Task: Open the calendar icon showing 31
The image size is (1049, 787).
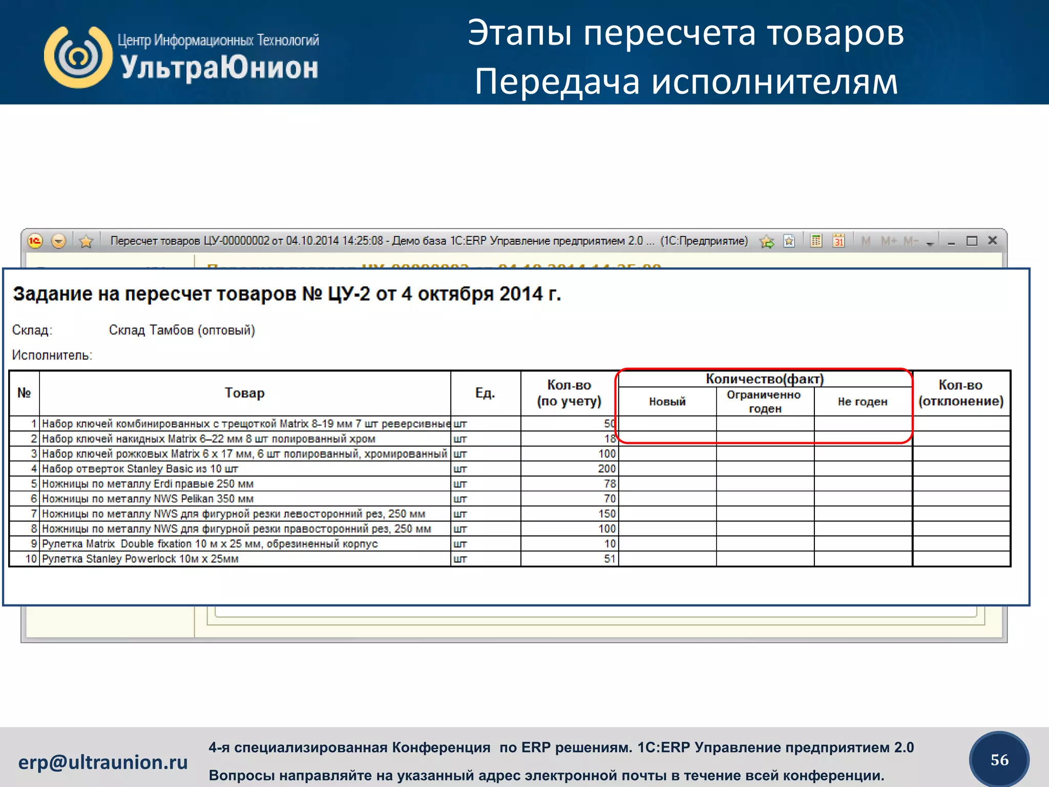Action: pyautogui.click(x=838, y=240)
